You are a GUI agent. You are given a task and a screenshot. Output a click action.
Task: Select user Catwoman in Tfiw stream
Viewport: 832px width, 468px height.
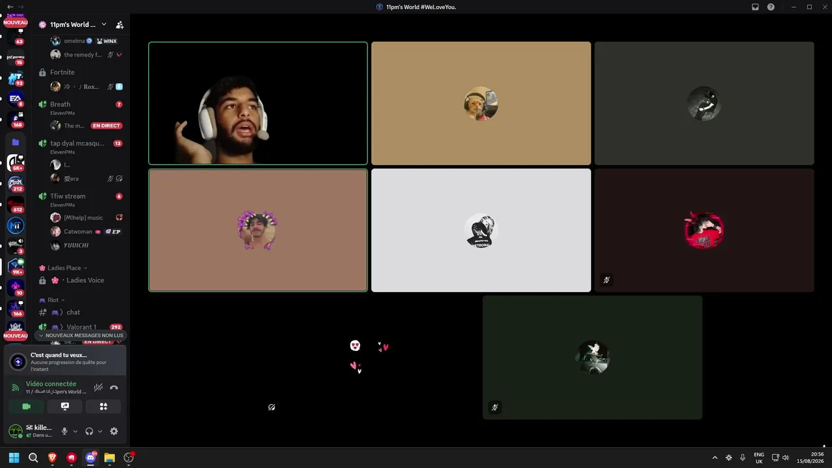[86, 231]
